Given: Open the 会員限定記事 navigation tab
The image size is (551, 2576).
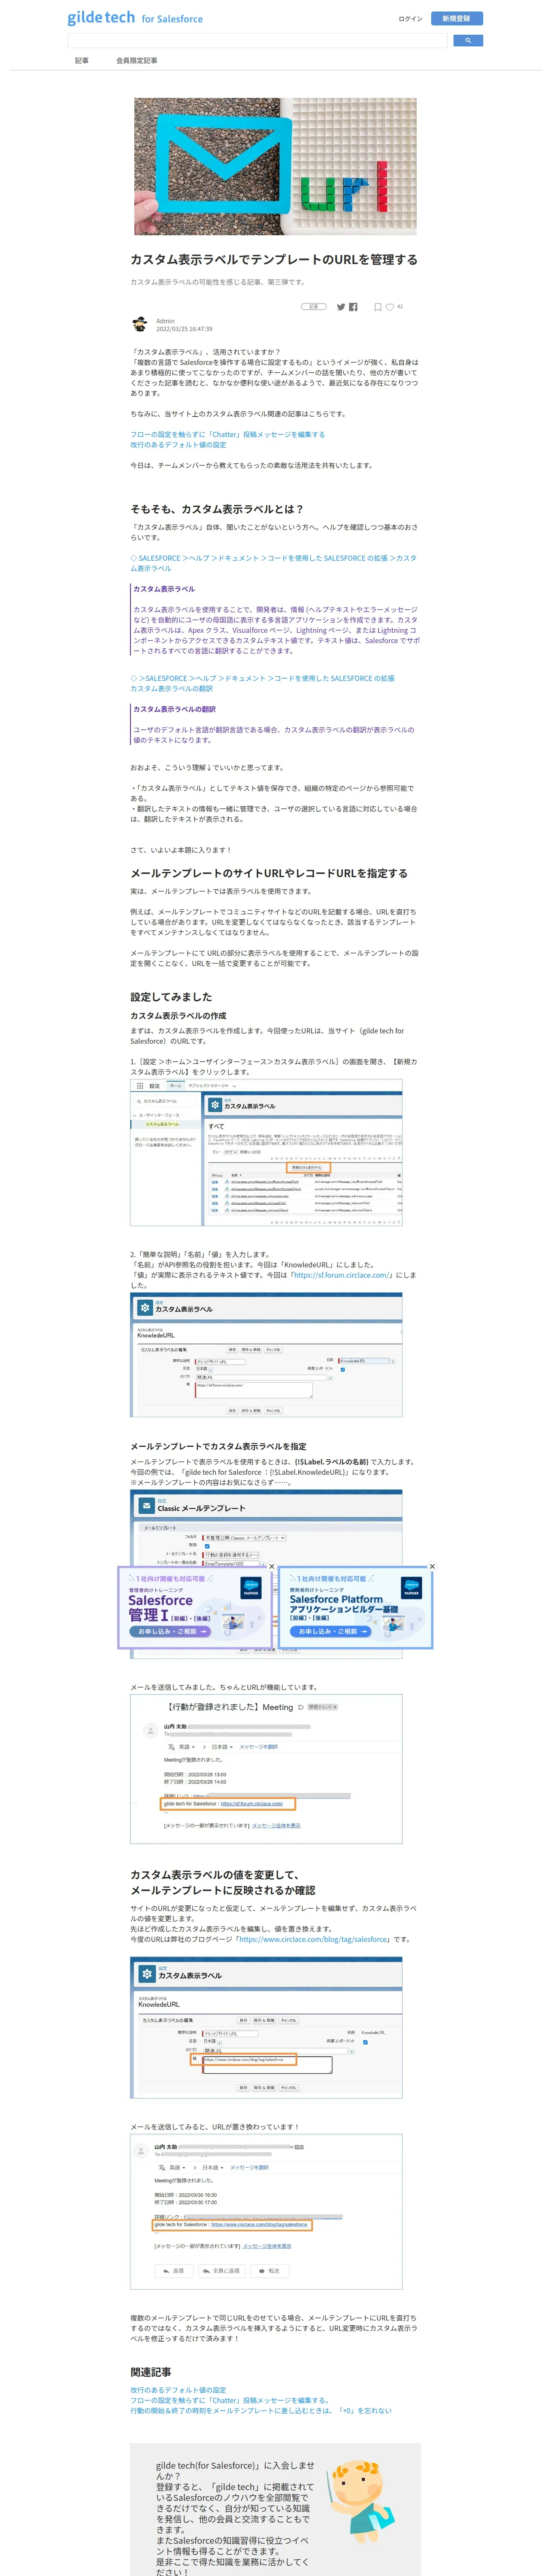Looking at the screenshot, I should [136, 60].
